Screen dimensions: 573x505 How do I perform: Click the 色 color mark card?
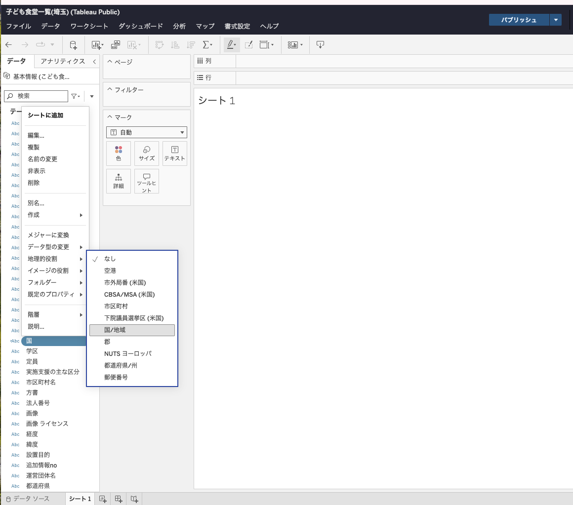pyautogui.click(x=119, y=154)
